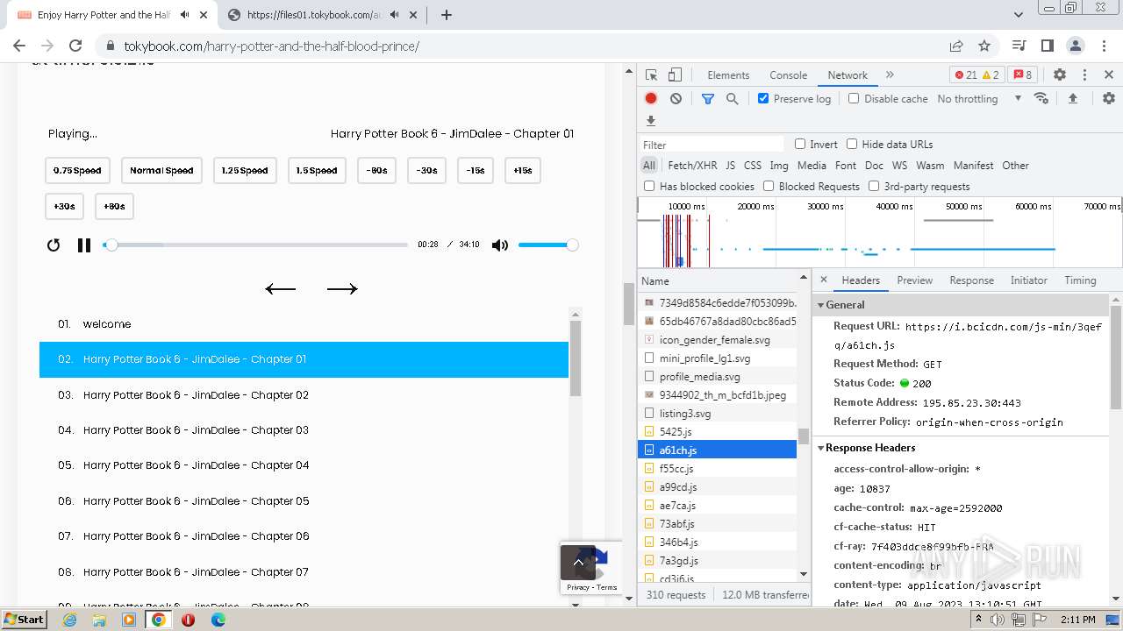The width and height of the screenshot is (1123, 631).
Task: Open Chrome tab search dropdown
Action: pos(1019,15)
